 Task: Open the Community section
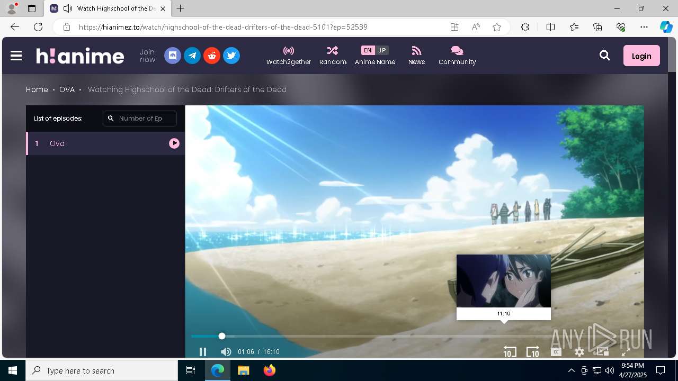(x=457, y=56)
